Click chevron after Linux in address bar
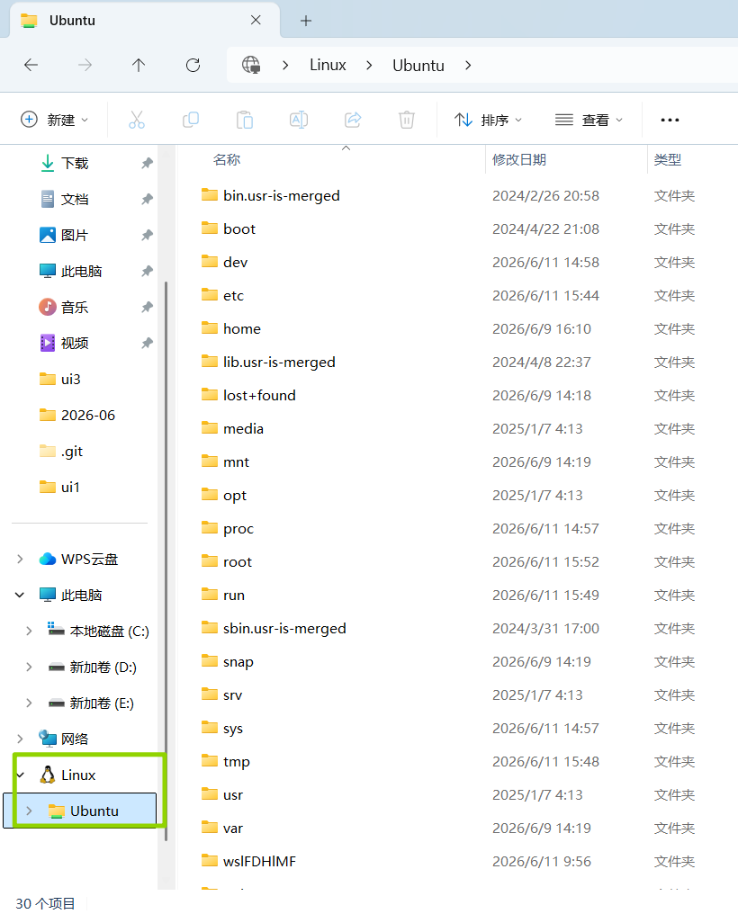 click(369, 66)
